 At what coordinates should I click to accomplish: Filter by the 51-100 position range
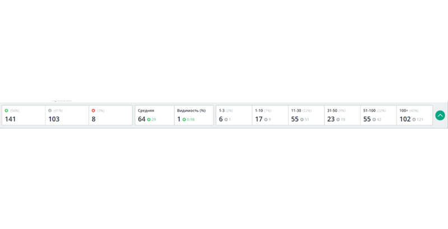tap(379, 116)
